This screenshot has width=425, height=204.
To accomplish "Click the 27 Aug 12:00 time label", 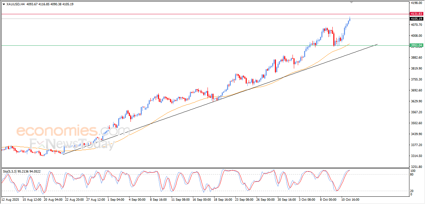I will coord(96,200).
